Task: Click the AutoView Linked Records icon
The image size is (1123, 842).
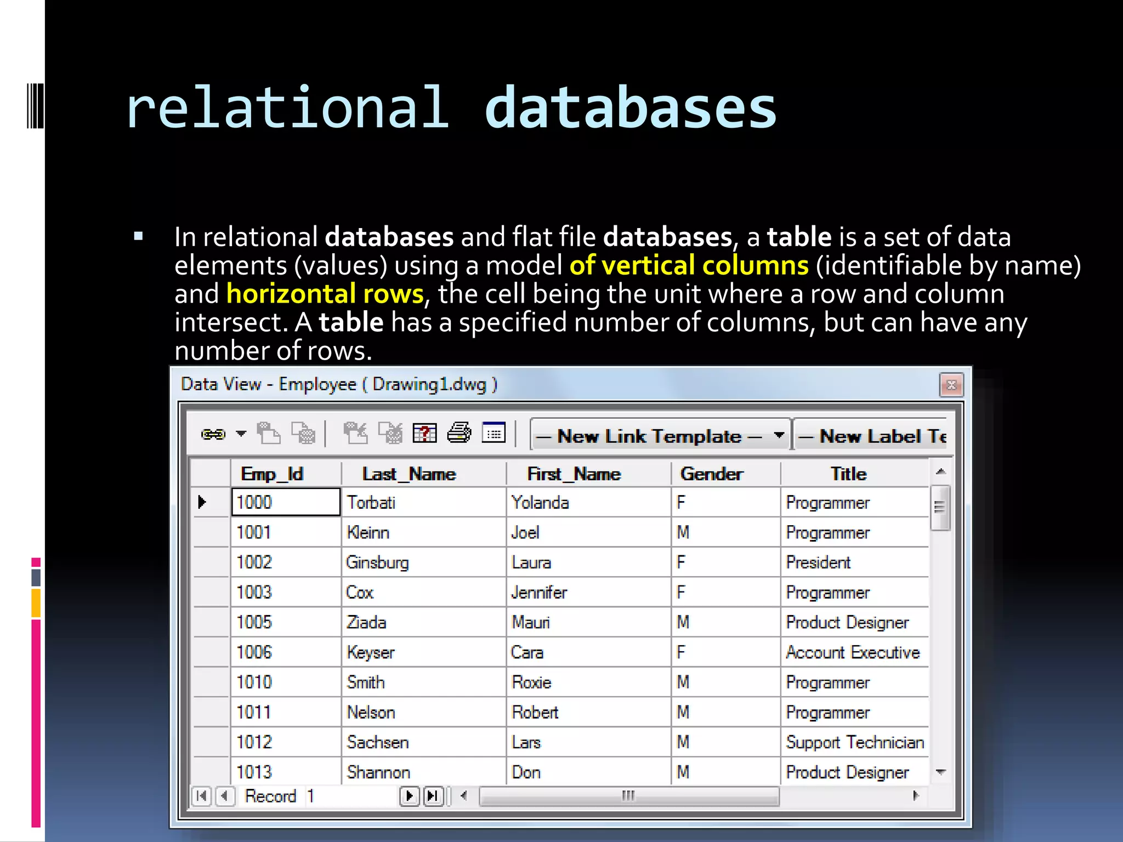Action: [x=355, y=434]
